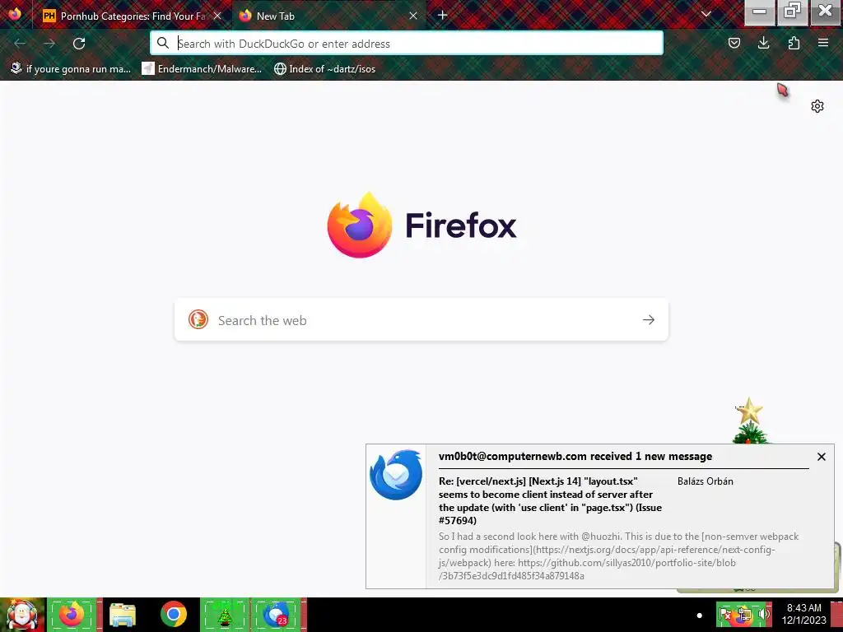Open the Pocket save icon

(x=734, y=43)
